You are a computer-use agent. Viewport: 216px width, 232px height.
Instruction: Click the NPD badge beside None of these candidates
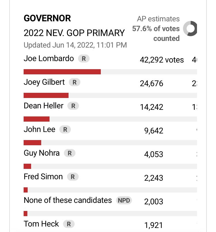[x=124, y=200]
